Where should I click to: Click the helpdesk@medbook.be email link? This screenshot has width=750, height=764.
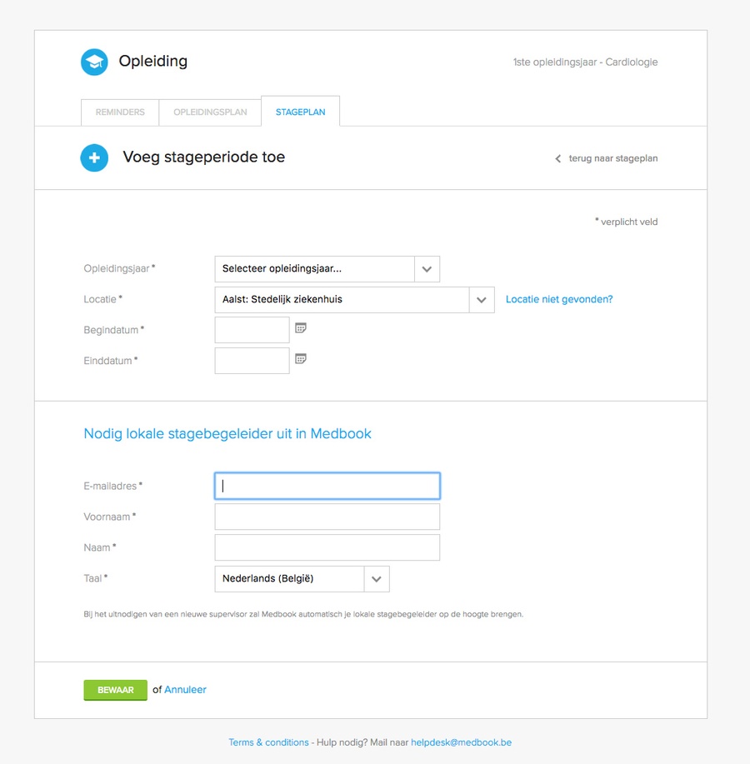click(461, 742)
